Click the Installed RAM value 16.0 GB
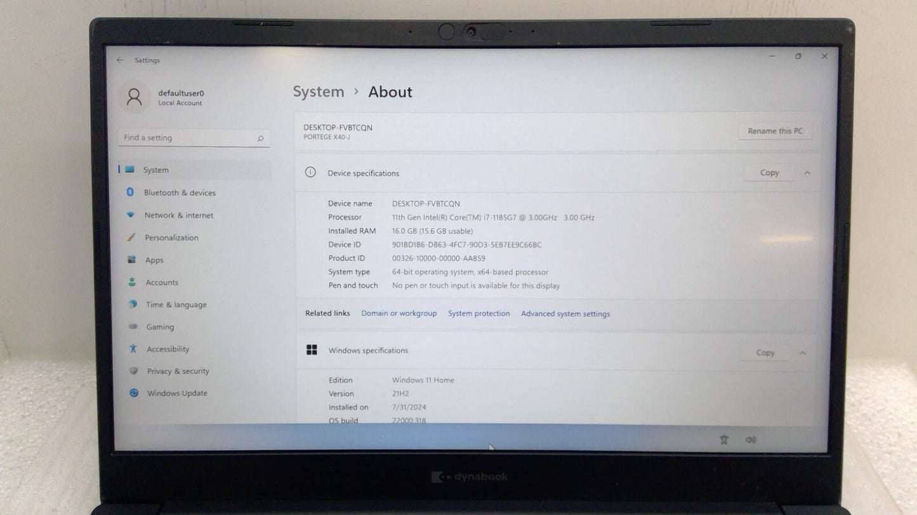The height and width of the screenshot is (515, 917). pos(432,231)
